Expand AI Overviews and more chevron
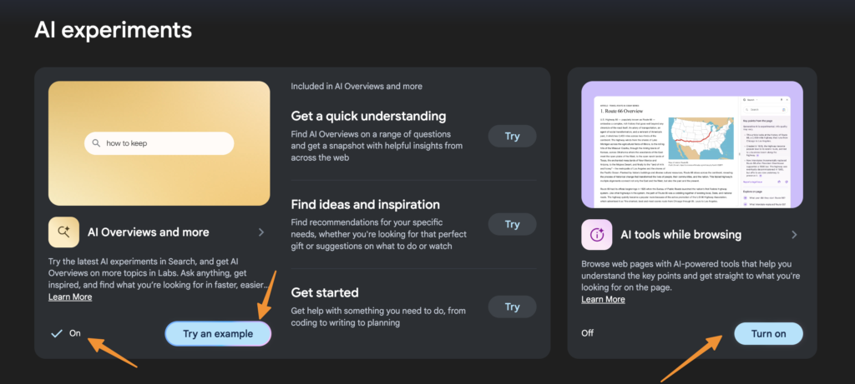The width and height of the screenshot is (855, 384). tap(261, 232)
